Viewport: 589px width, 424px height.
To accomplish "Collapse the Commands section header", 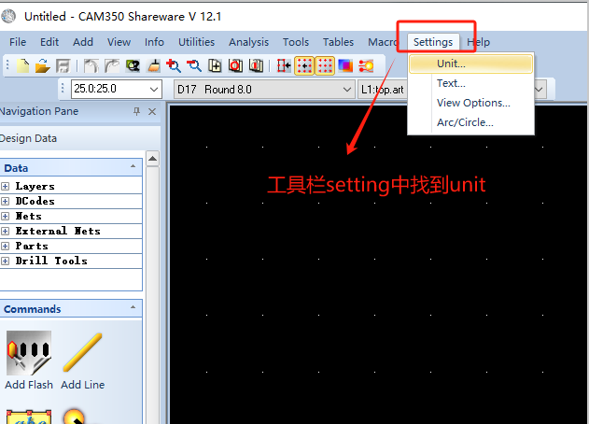I will [133, 307].
